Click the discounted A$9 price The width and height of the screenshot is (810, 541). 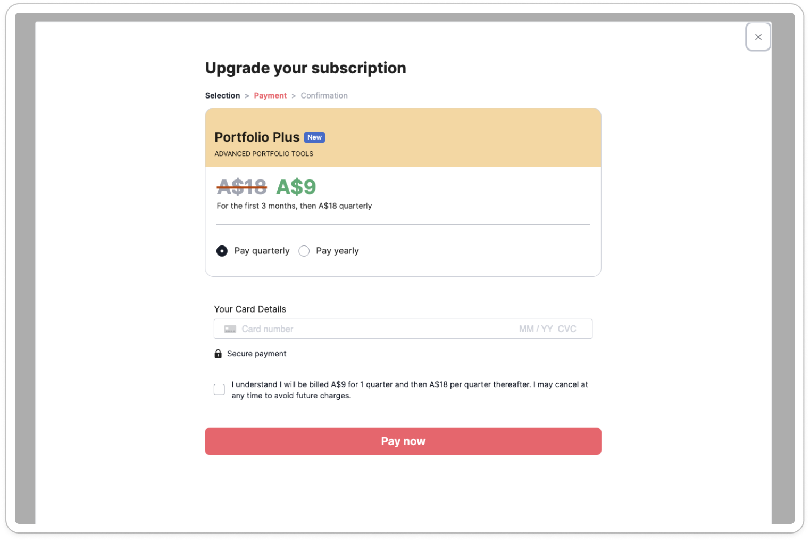(296, 187)
